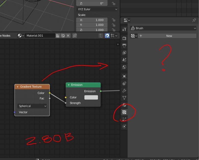The height and width of the screenshot is (160, 199).
Task: Open the View Layer properties tab
Action: pyautogui.click(x=124, y=52)
